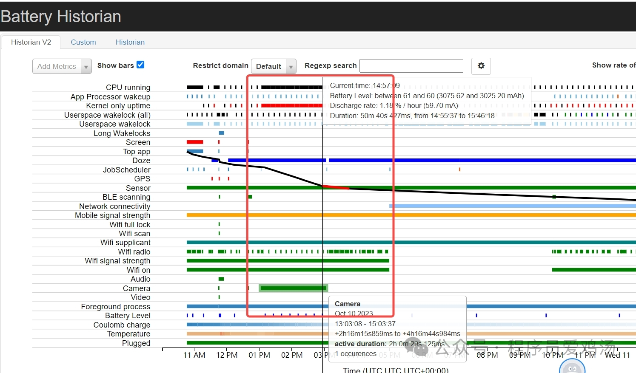Click the green BLE scanning block
The height and width of the screenshot is (373, 636).
click(250, 197)
